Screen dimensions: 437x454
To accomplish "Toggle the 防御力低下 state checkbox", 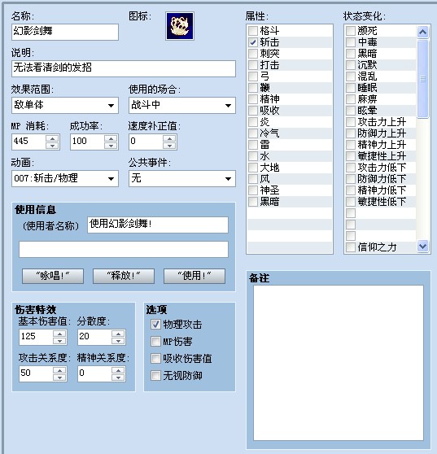I will pyautogui.click(x=351, y=179).
